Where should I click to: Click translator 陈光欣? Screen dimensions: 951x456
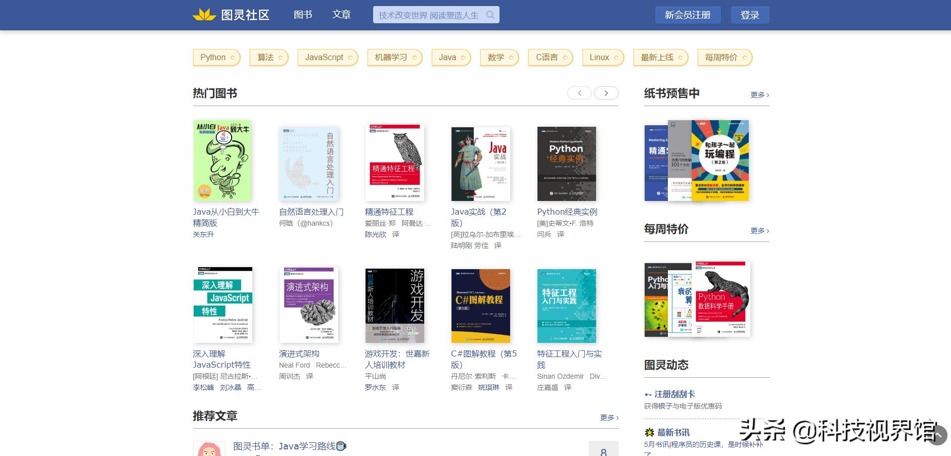pos(376,234)
